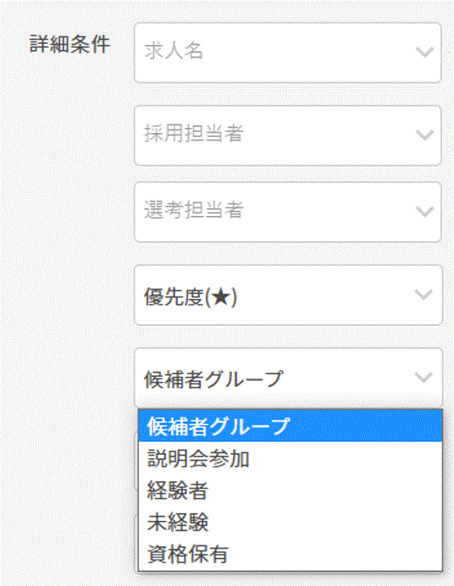
Task: Click the 詳細条件 section label
Action: click(x=69, y=45)
